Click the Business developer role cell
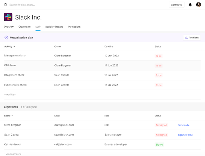This screenshot has width=205, height=156. 116,144
